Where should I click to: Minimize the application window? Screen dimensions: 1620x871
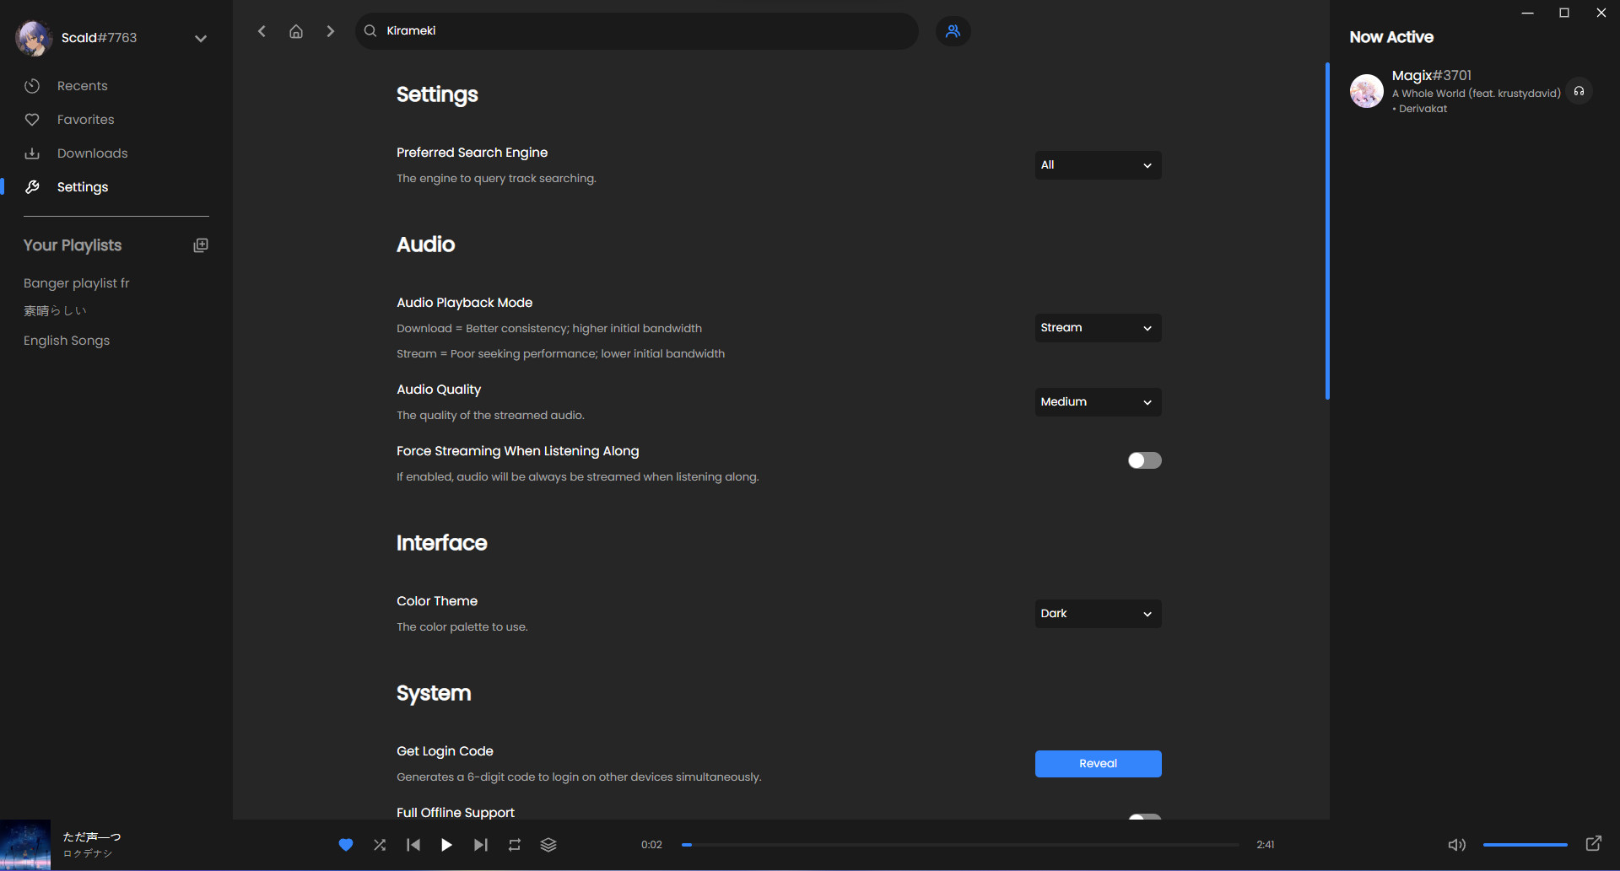1527,13
